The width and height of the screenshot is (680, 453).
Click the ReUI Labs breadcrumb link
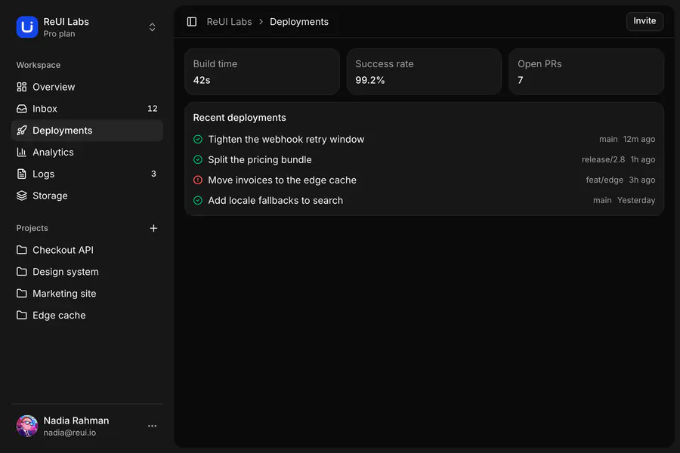[x=229, y=22]
